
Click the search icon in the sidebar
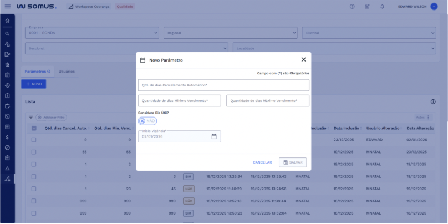pyautogui.click(x=7, y=33)
